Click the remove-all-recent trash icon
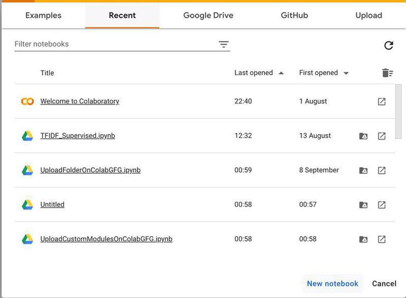The image size is (406, 298). click(x=387, y=73)
